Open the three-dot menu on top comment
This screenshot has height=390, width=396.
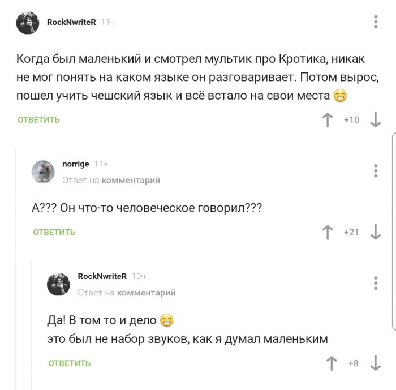coord(376,22)
